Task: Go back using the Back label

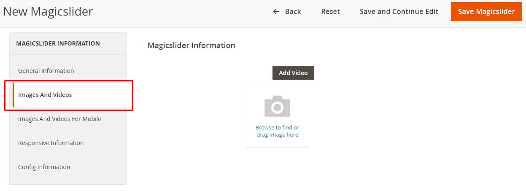Action: click(293, 11)
